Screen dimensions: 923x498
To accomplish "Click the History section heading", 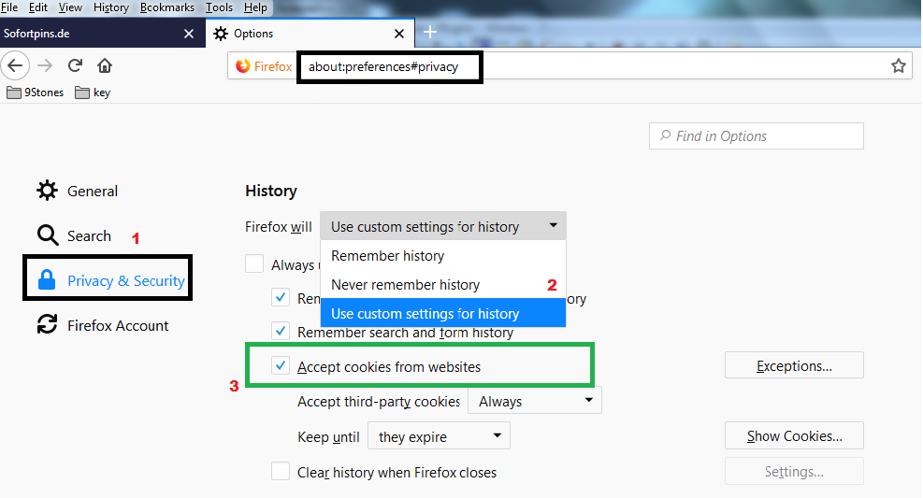I will [271, 191].
